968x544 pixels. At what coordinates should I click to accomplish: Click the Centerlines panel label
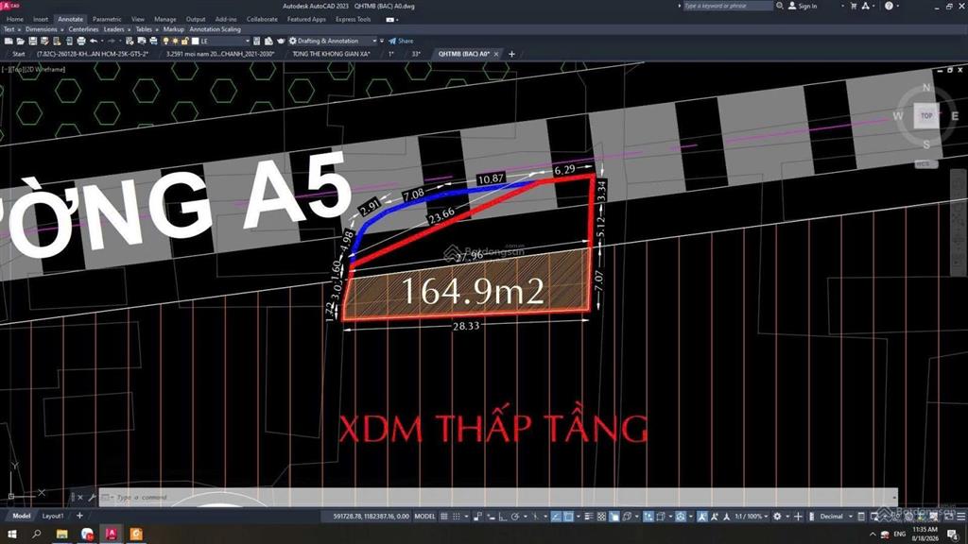click(83, 29)
